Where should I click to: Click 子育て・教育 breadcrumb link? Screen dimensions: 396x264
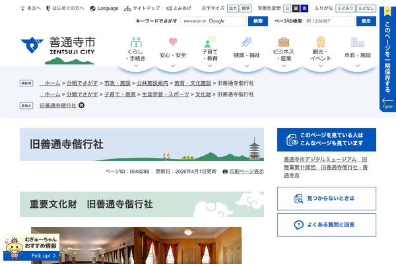point(120,94)
